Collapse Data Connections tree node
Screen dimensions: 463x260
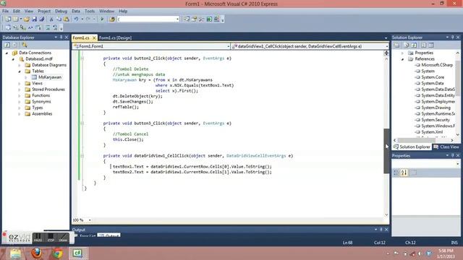coord(7,53)
